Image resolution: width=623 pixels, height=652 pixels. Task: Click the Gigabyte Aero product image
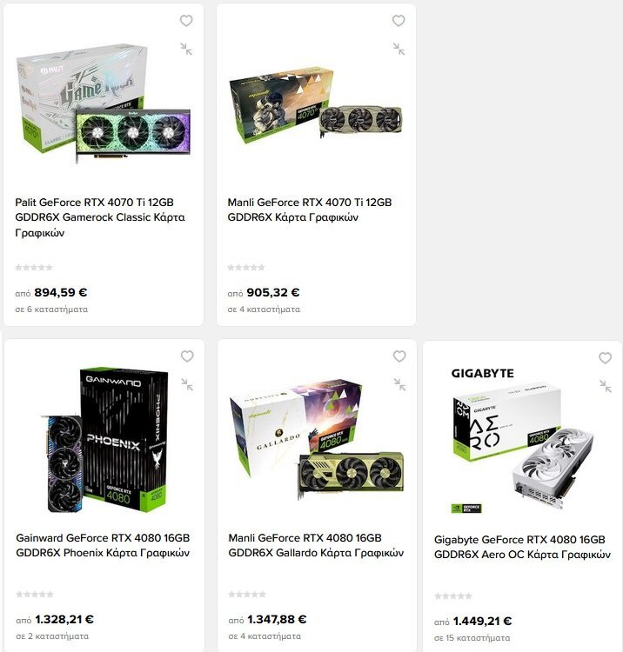point(522,441)
